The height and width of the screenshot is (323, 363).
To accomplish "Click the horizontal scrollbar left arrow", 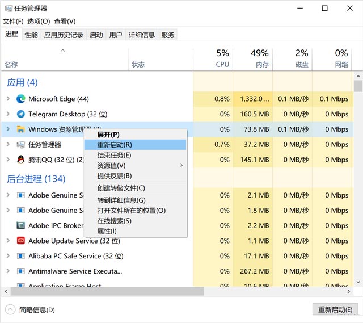I will (6, 291).
